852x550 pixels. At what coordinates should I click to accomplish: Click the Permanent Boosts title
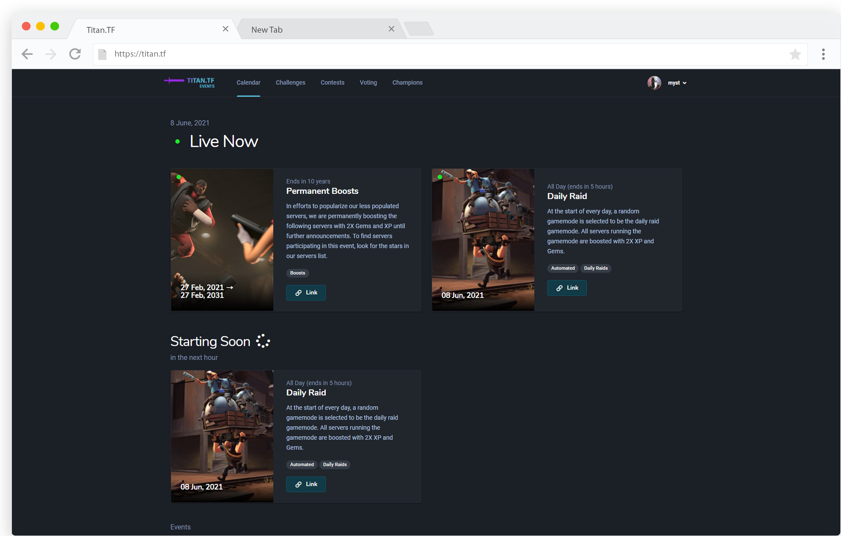[x=322, y=191]
